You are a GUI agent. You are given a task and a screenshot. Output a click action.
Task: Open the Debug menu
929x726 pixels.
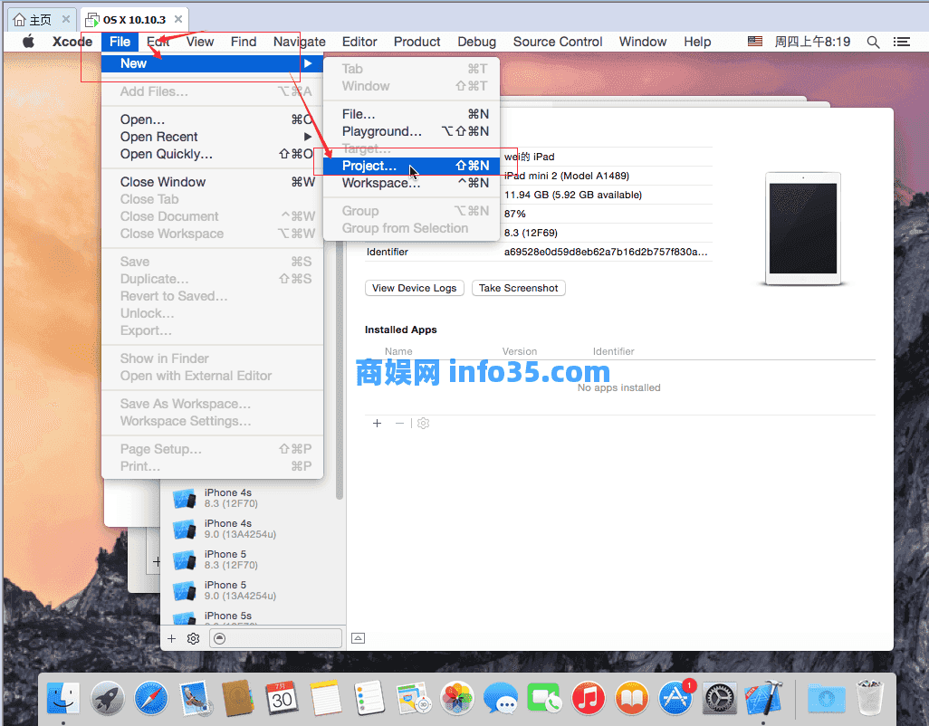(x=476, y=42)
